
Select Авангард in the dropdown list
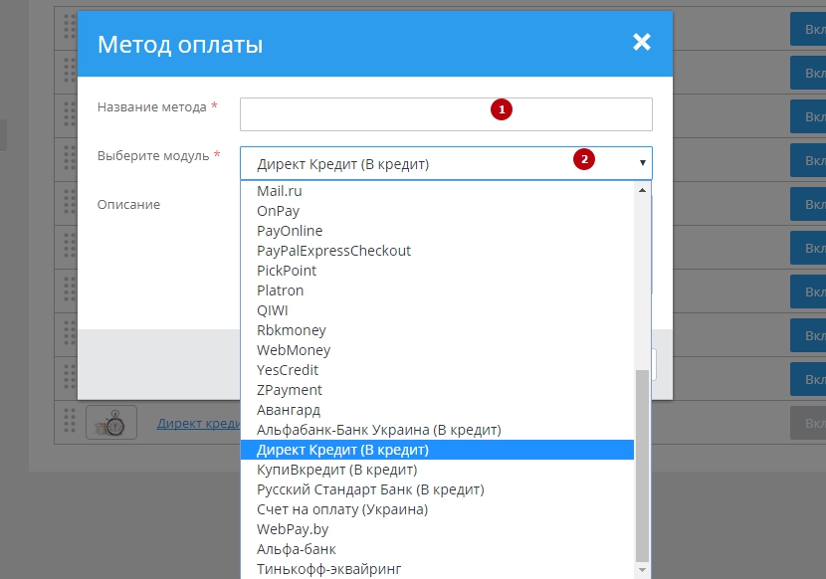(437, 410)
